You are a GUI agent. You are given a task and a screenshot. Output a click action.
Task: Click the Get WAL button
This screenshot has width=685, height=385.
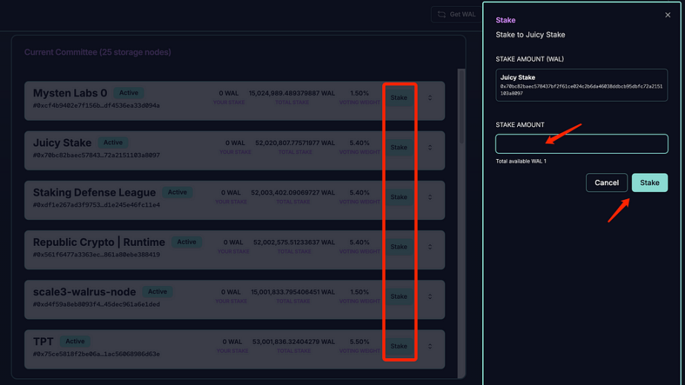pos(457,14)
